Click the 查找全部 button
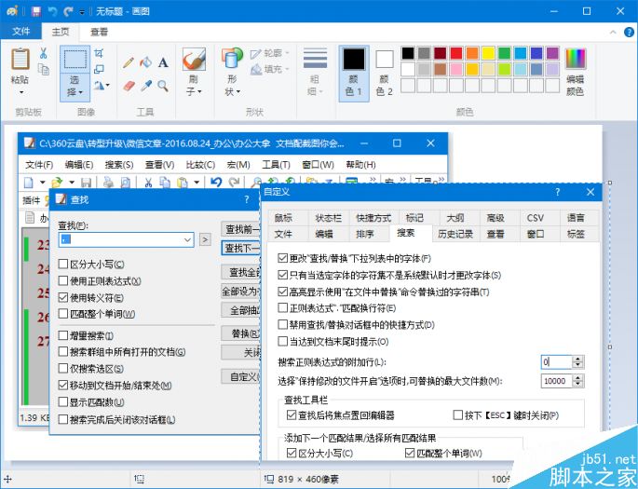The image size is (638, 489). pyautogui.click(x=240, y=272)
